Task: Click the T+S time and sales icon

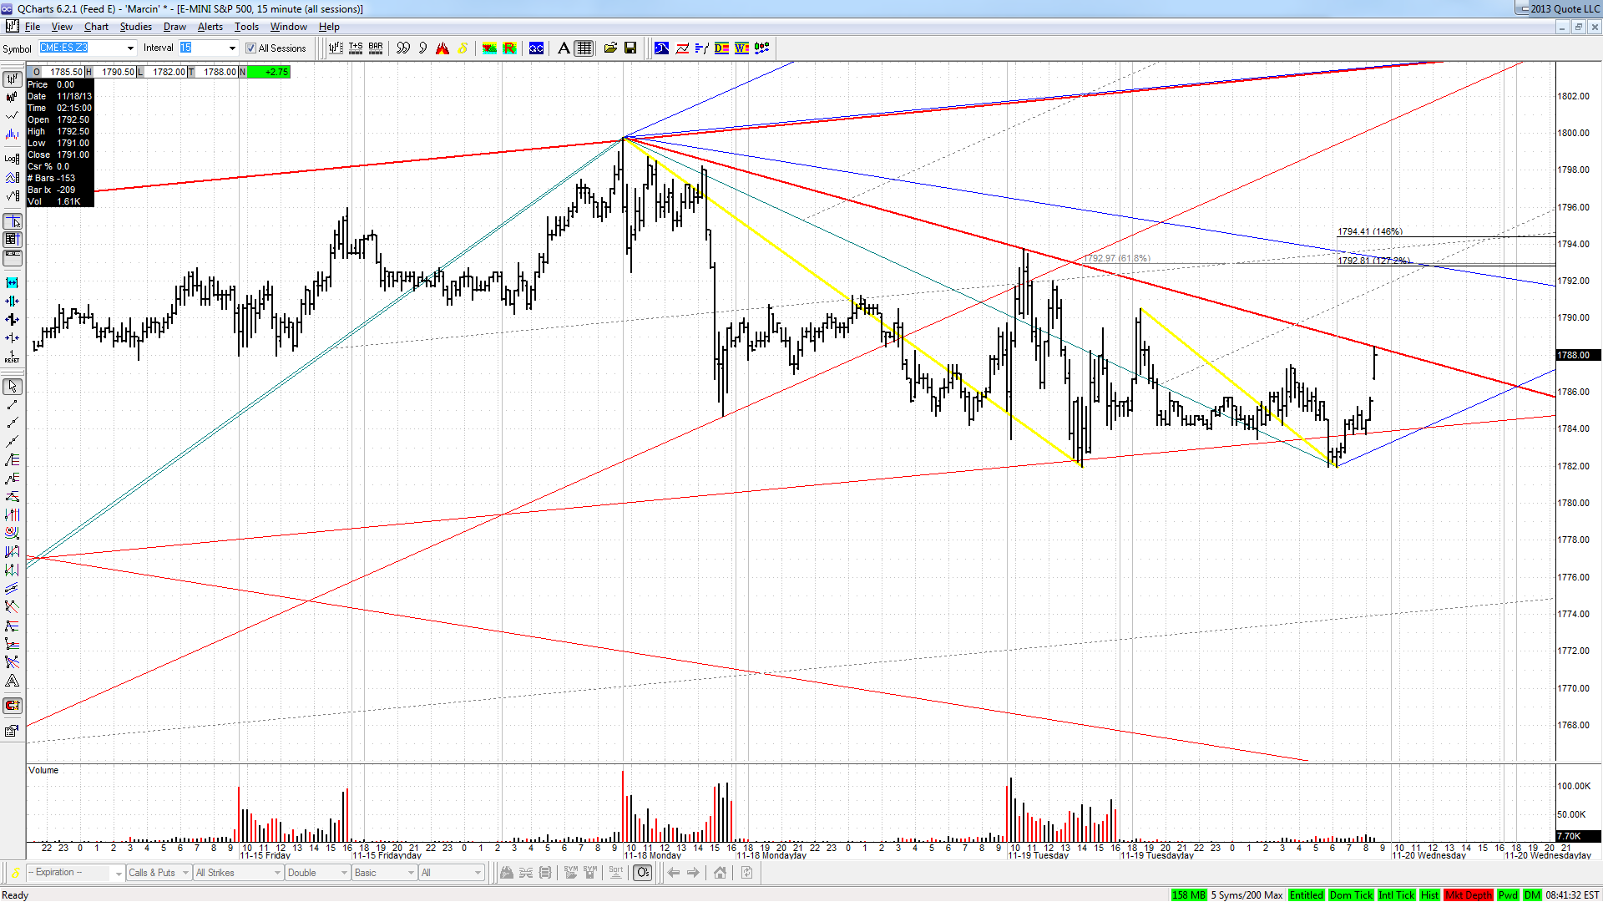Action: point(356,48)
